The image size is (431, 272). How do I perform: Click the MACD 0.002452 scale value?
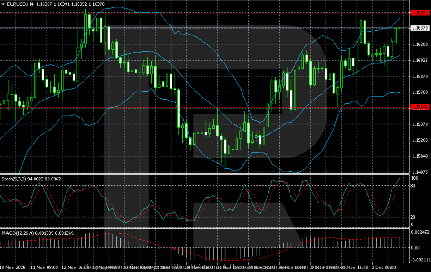click(421, 232)
